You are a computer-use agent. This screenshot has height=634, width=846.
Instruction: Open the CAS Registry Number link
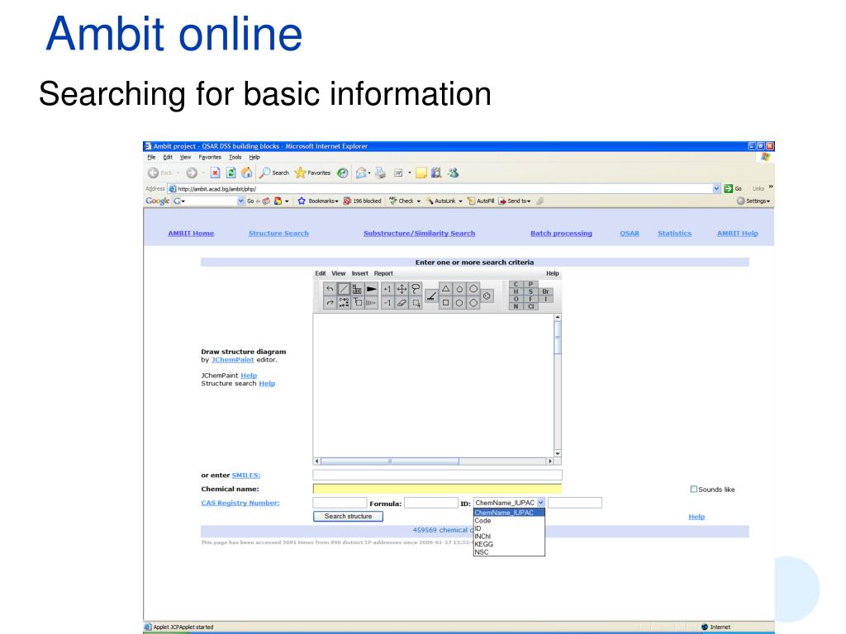(x=240, y=503)
